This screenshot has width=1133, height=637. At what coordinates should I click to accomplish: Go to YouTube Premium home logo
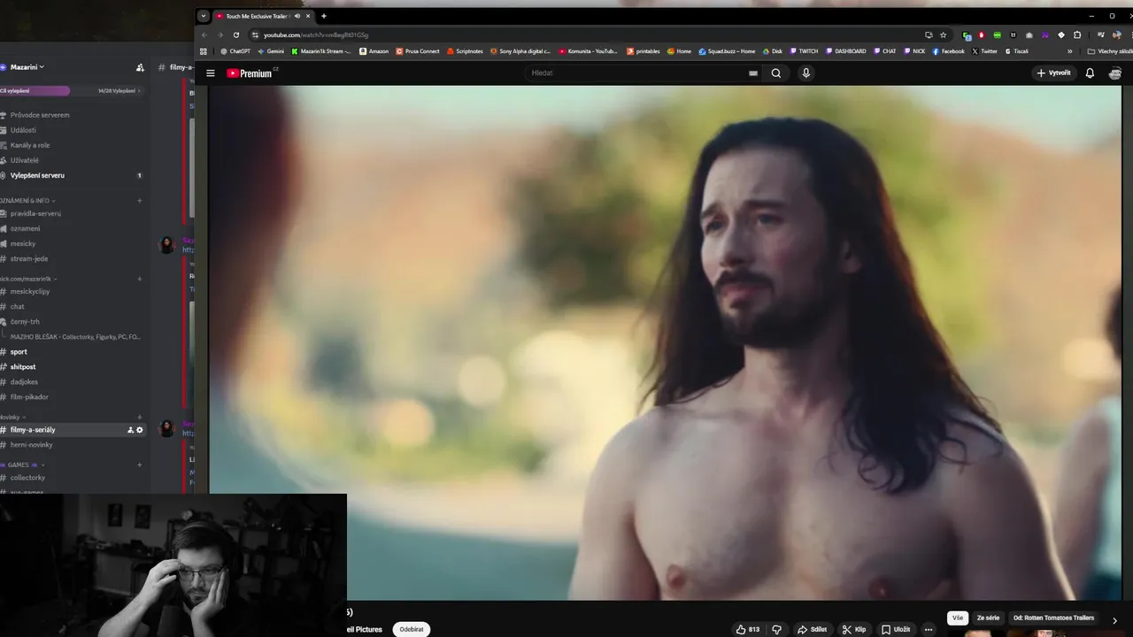point(251,73)
